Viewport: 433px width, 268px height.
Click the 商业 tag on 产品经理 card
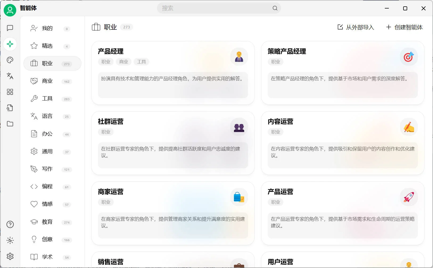(x=124, y=62)
